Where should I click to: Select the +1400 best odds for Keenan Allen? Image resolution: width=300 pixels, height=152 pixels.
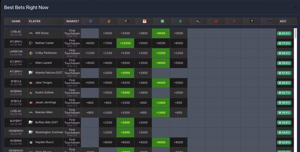pos(161,112)
